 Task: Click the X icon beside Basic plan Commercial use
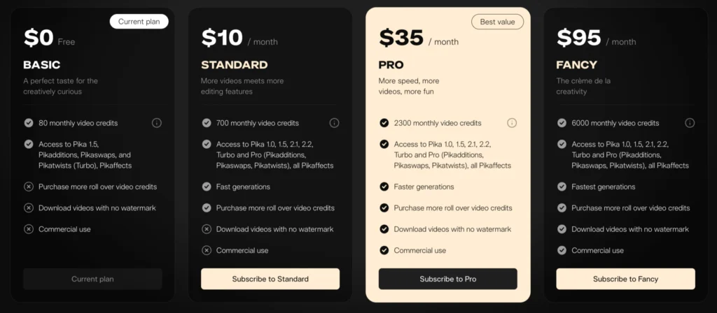point(29,229)
